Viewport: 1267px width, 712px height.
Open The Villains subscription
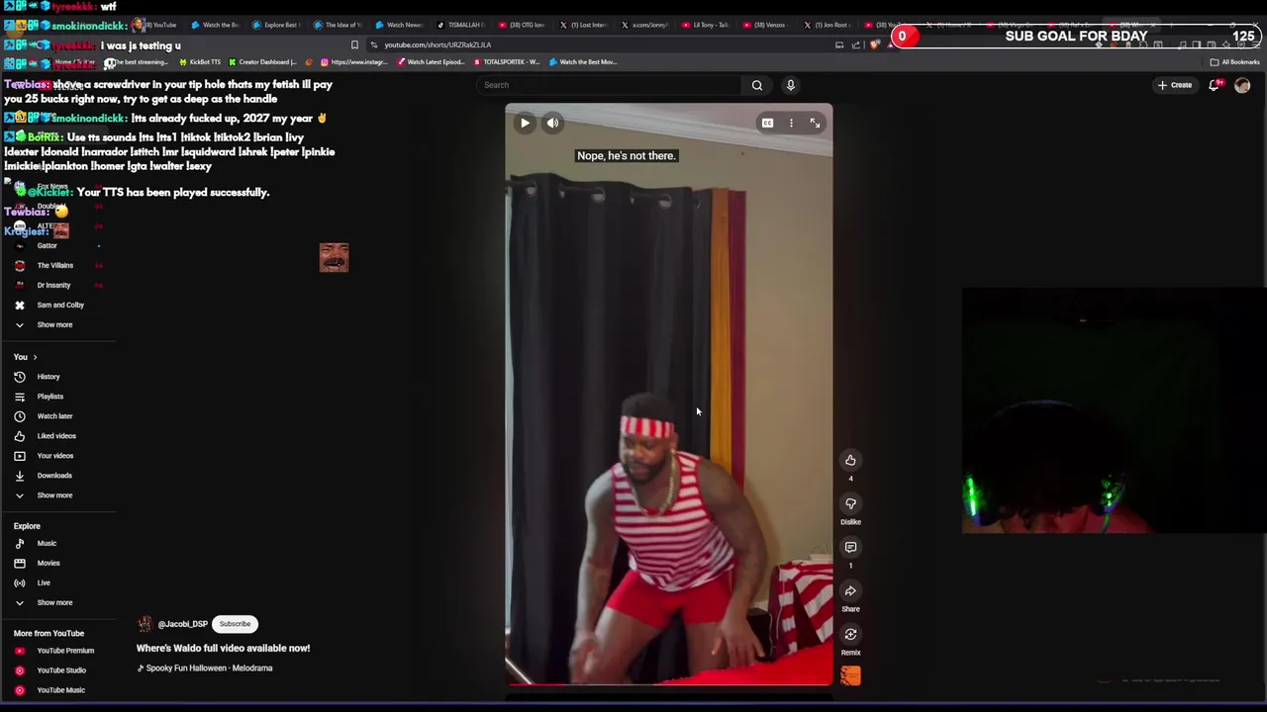coord(54,265)
